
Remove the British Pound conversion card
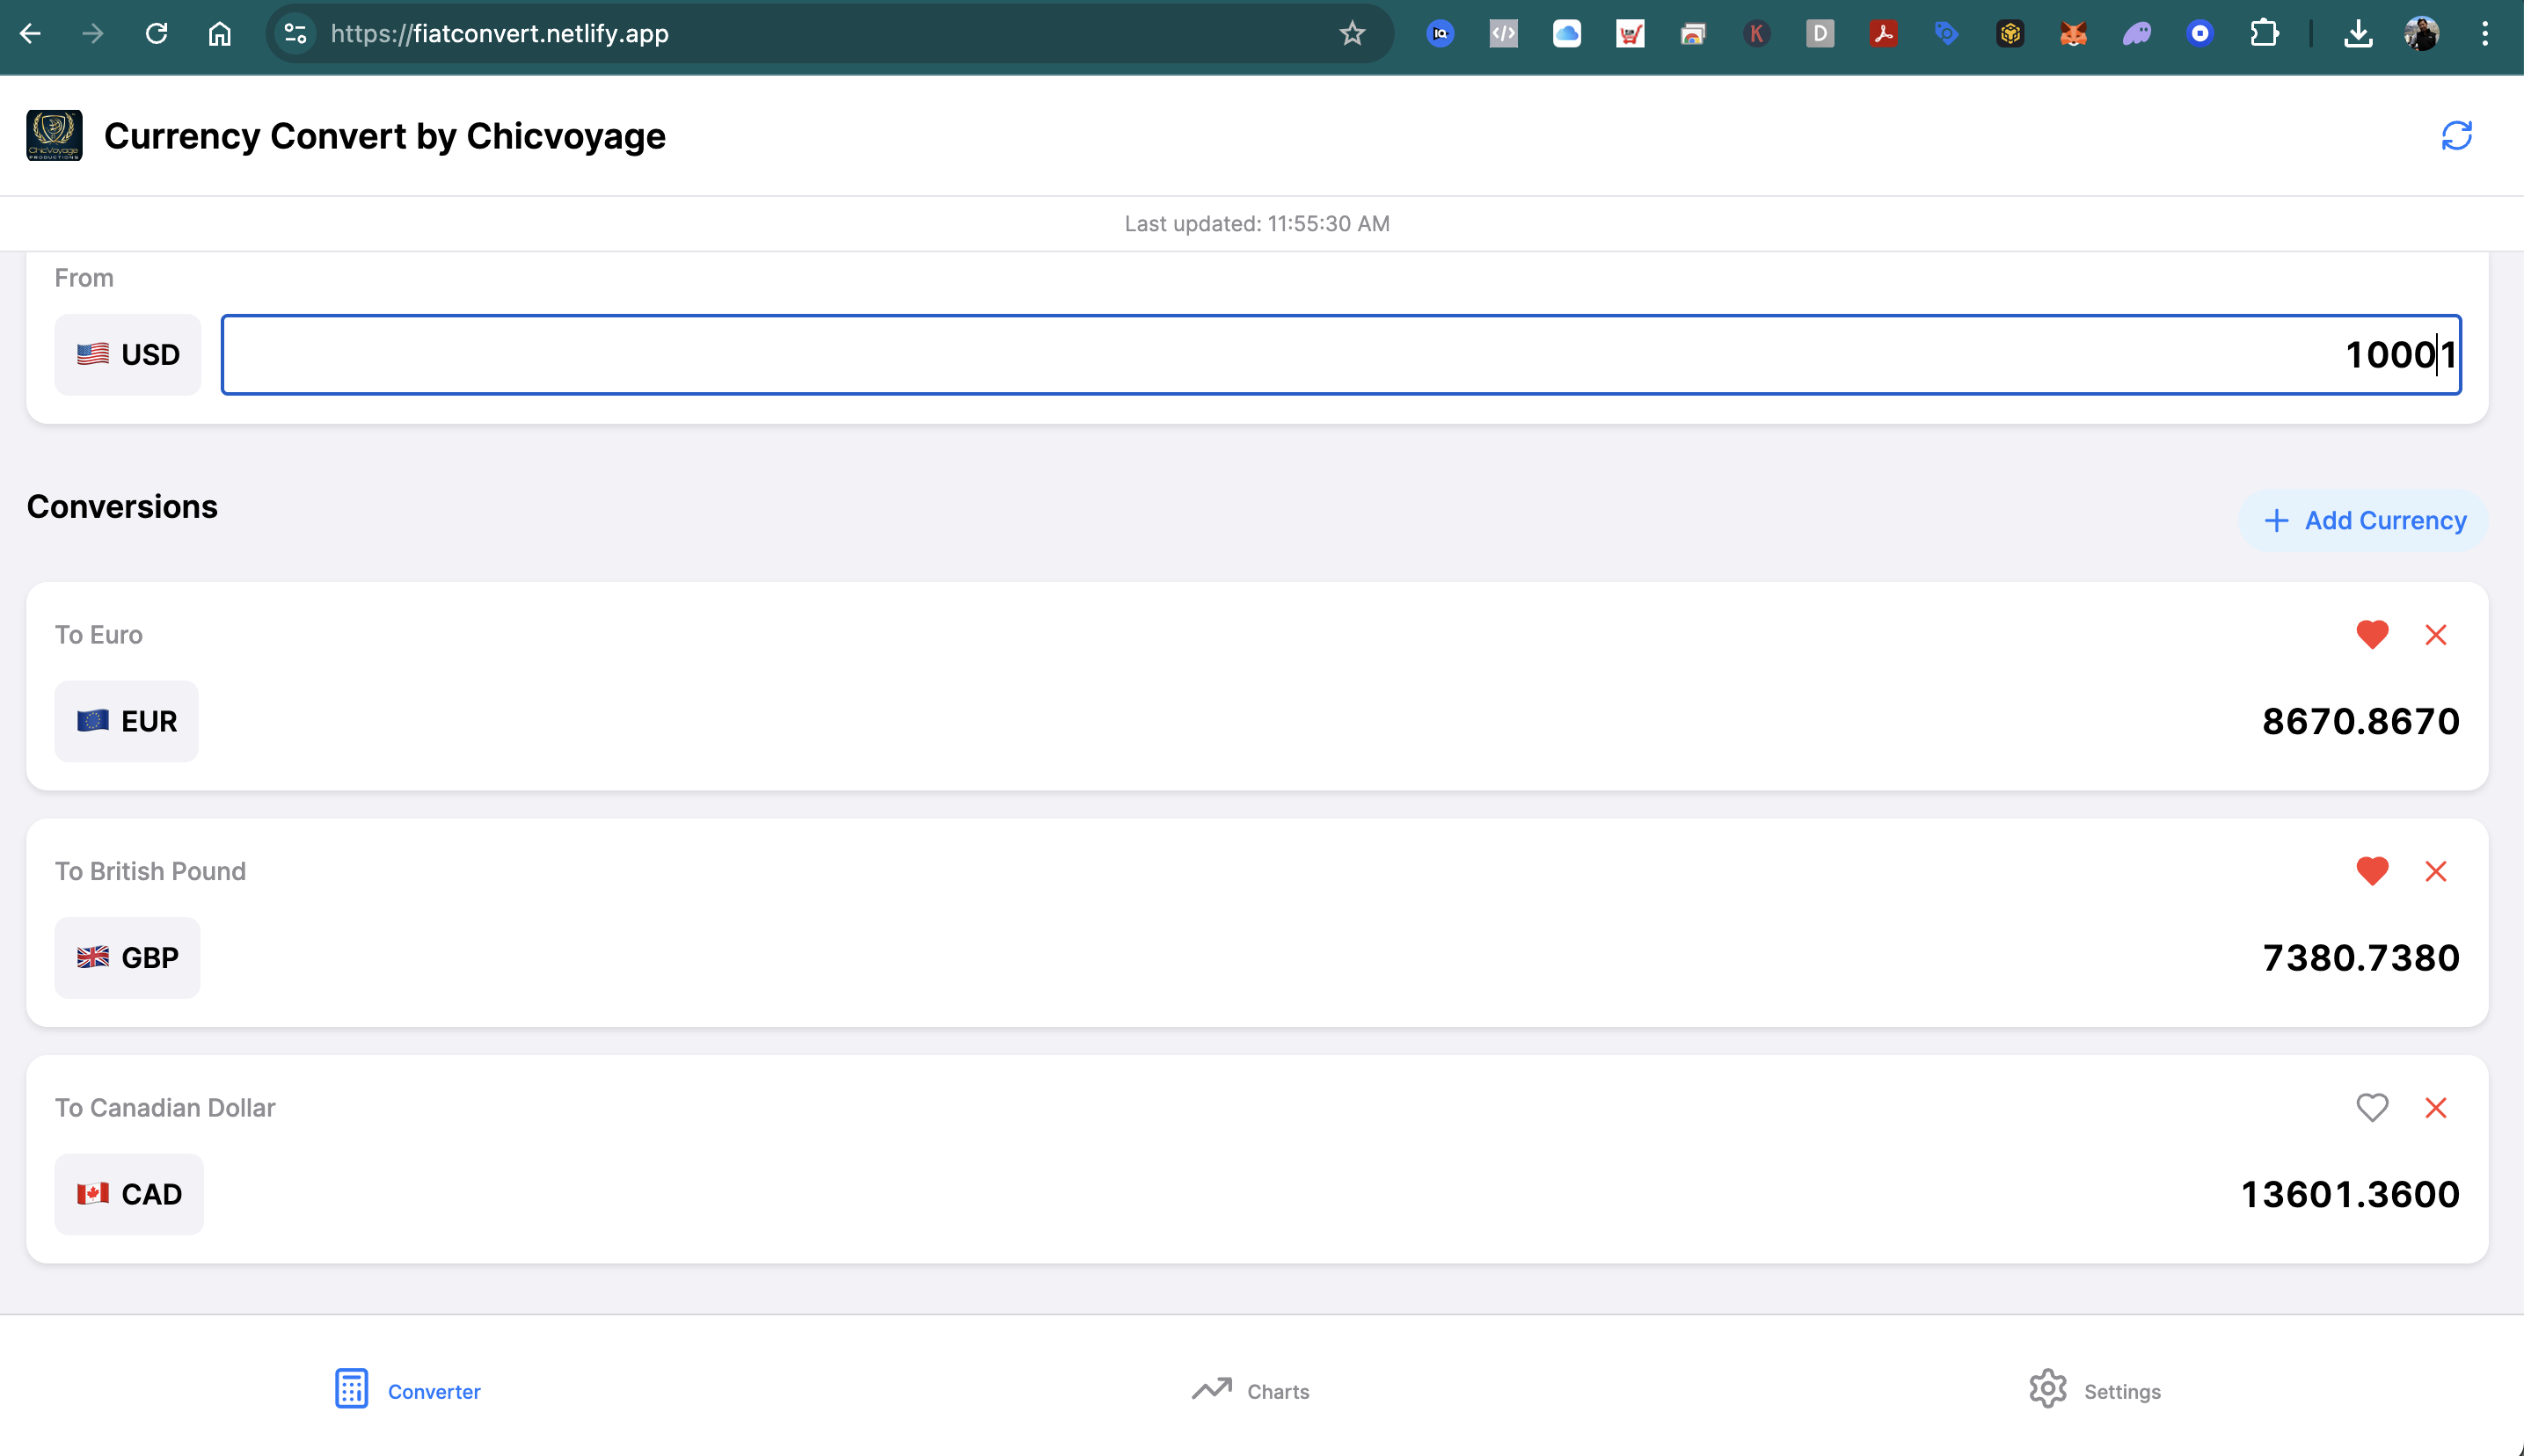pyautogui.click(x=2435, y=871)
